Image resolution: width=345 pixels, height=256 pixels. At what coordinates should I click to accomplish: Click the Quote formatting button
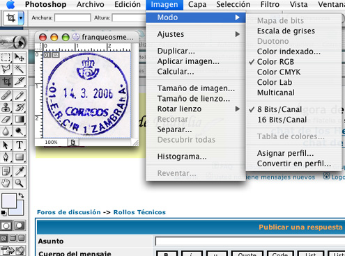247,253
